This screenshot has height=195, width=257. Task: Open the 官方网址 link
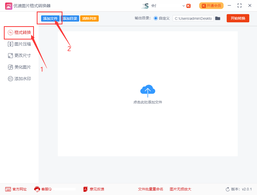tap(16, 189)
